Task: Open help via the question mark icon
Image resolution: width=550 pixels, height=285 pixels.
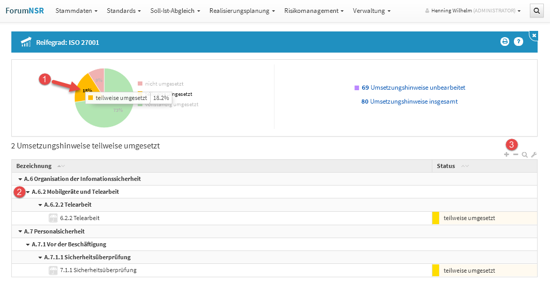Action: click(x=519, y=42)
